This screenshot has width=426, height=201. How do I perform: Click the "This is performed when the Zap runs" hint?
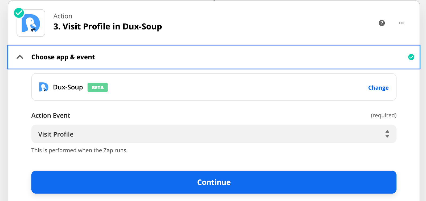click(79, 150)
